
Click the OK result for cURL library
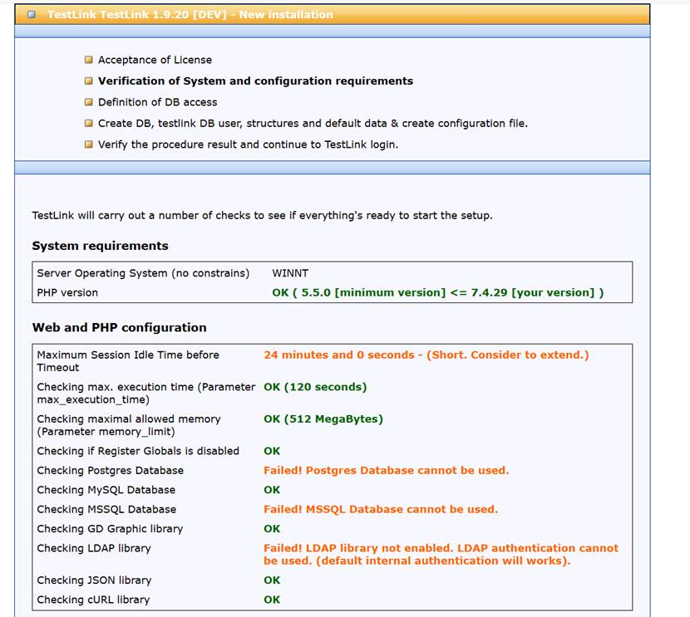point(272,600)
